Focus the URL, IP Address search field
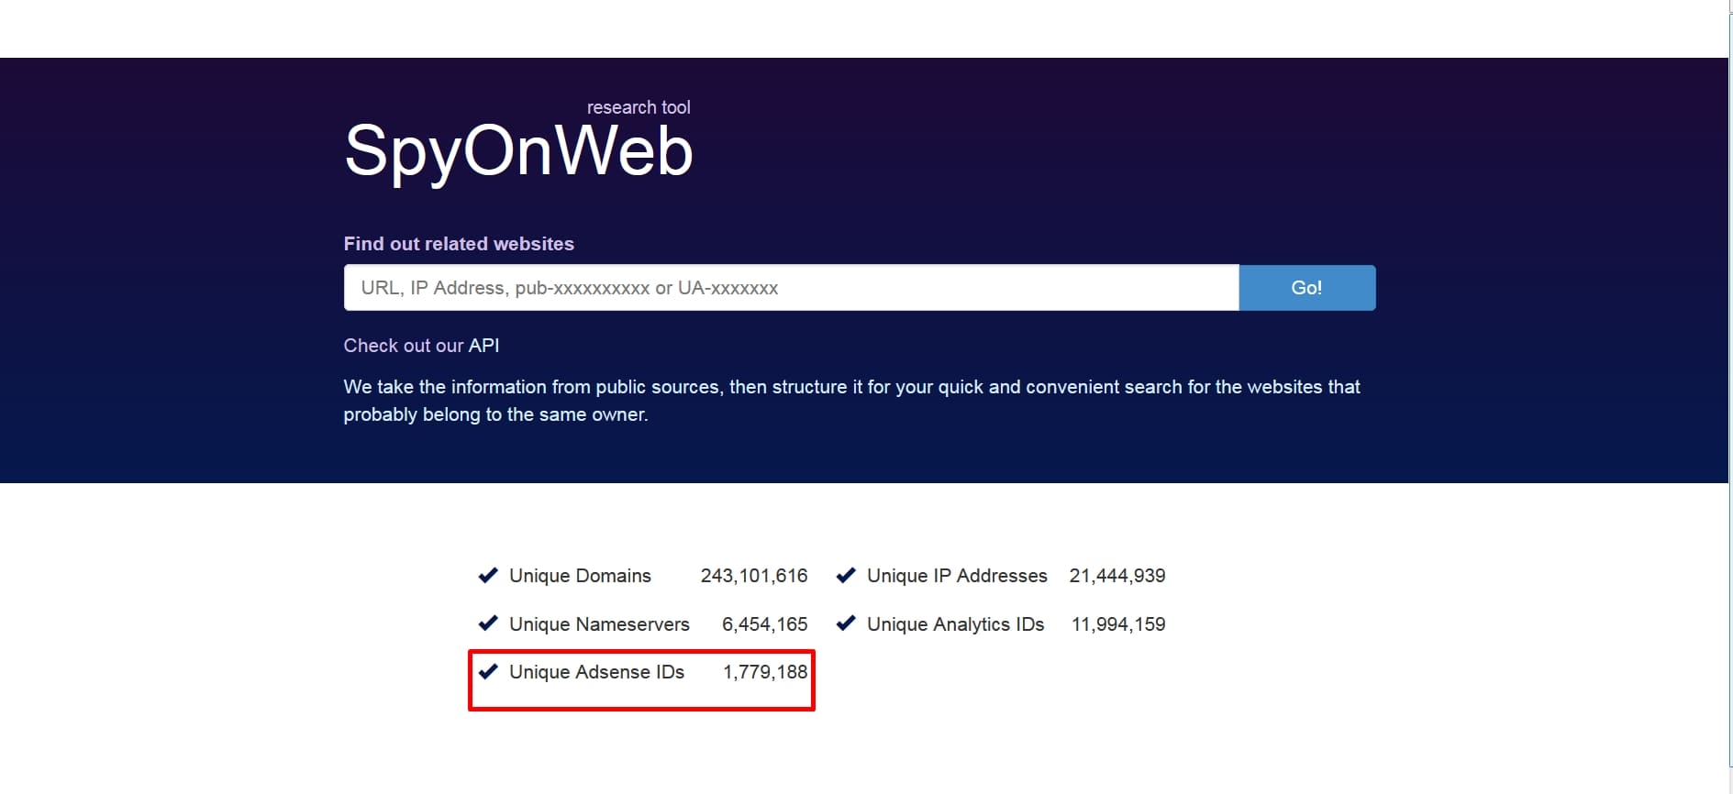This screenshot has height=794, width=1733. coord(791,288)
